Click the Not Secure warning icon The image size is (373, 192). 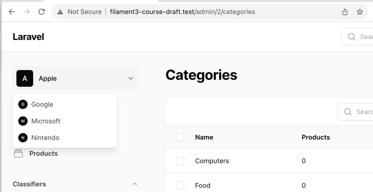tap(60, 12)
